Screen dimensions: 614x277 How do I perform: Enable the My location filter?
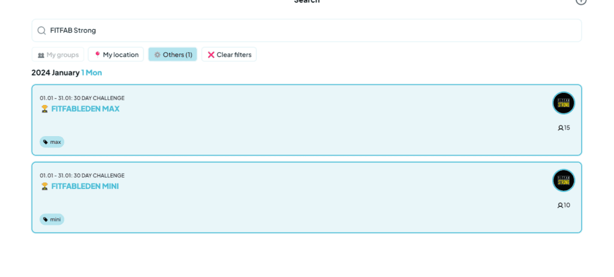(116, 55)
